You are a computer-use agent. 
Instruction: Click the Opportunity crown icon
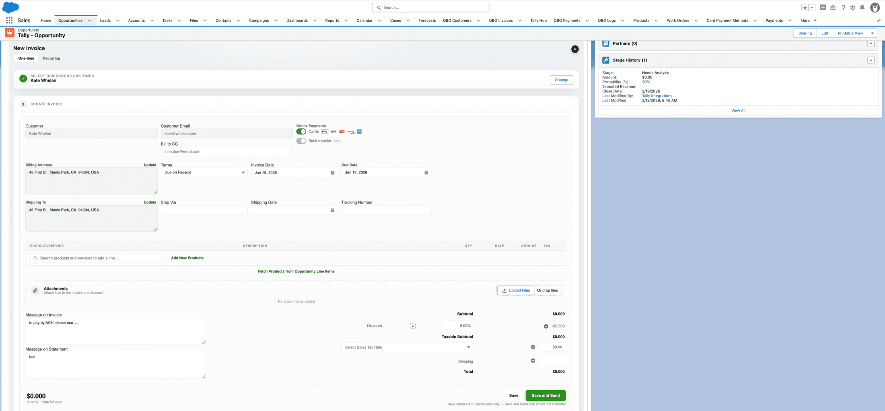click(x=10, y=33)
